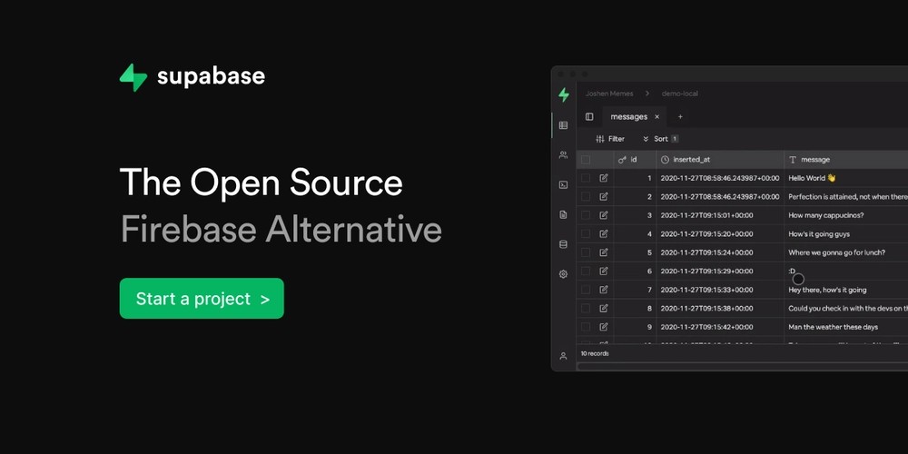This screenshot has height=454, width=908.
Task: Edit row 6 using its edit icon
Action: click(604, 271)
